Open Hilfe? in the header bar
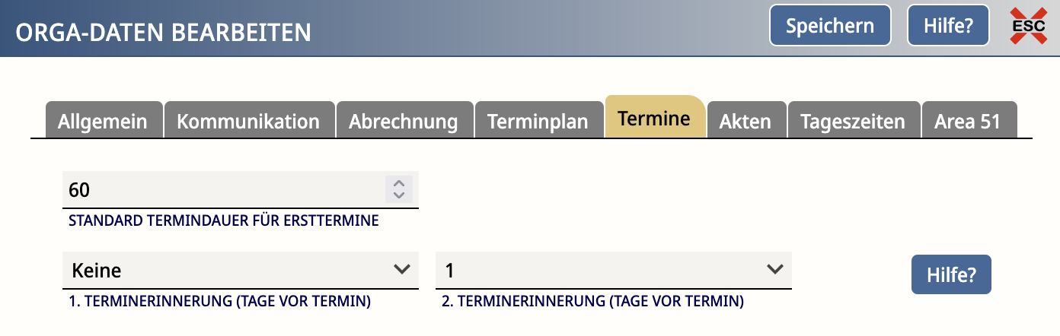The width and height of the screenshot is (1060, 336). coord(948,26)
